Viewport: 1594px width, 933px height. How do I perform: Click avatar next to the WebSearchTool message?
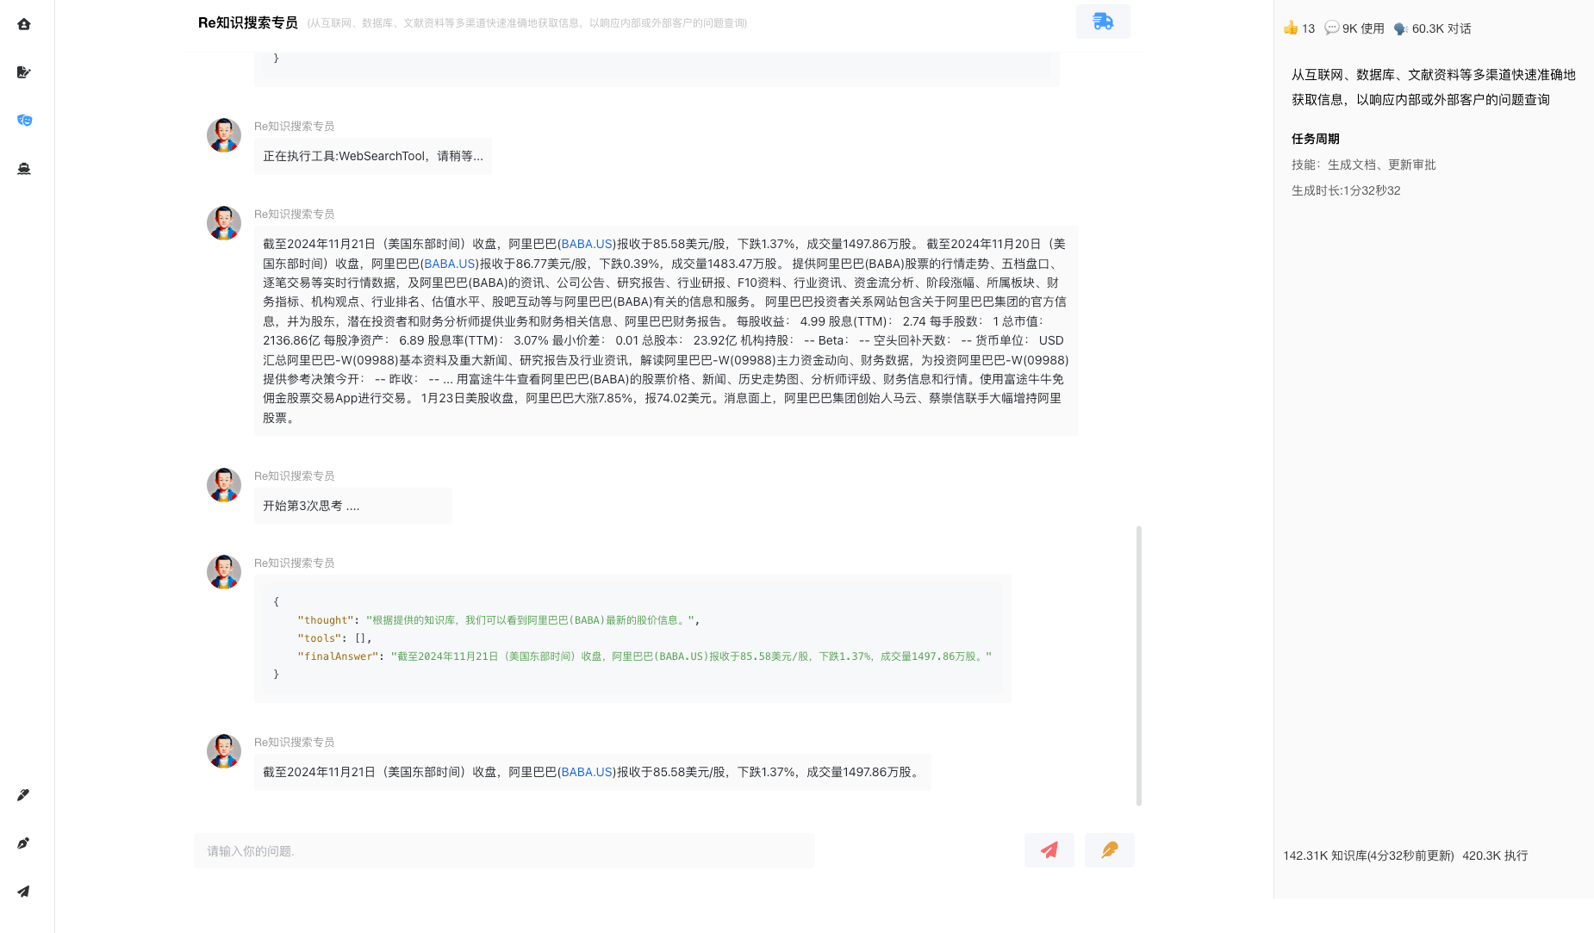tap(224, 135)
